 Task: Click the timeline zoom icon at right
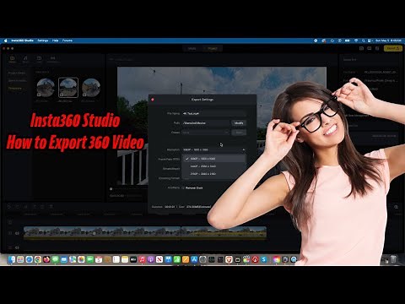(396, 207)
